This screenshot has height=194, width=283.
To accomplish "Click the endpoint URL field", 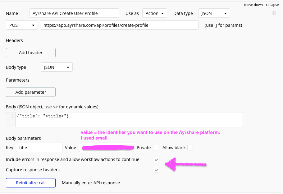I will click(x=119, y=25).
